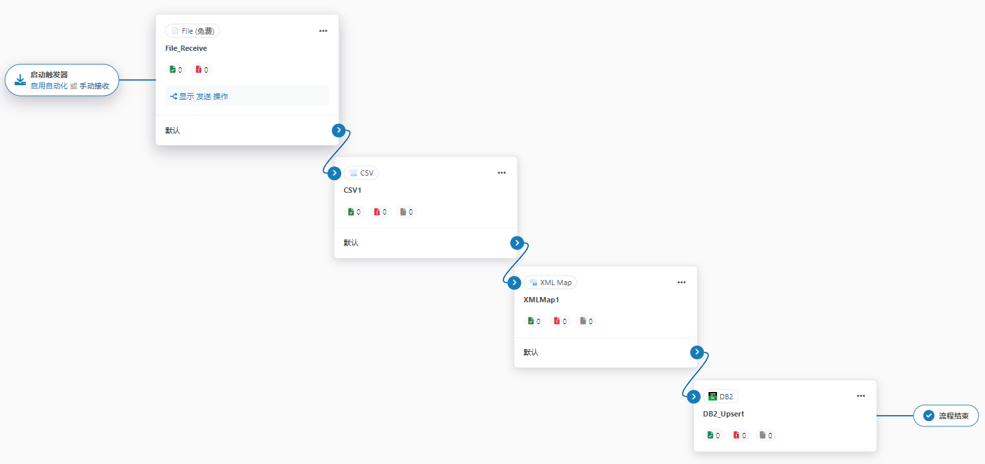985x464 pixels.
Task: Click the DB2_Upsert input port arrow
Action: pos(693,397)
